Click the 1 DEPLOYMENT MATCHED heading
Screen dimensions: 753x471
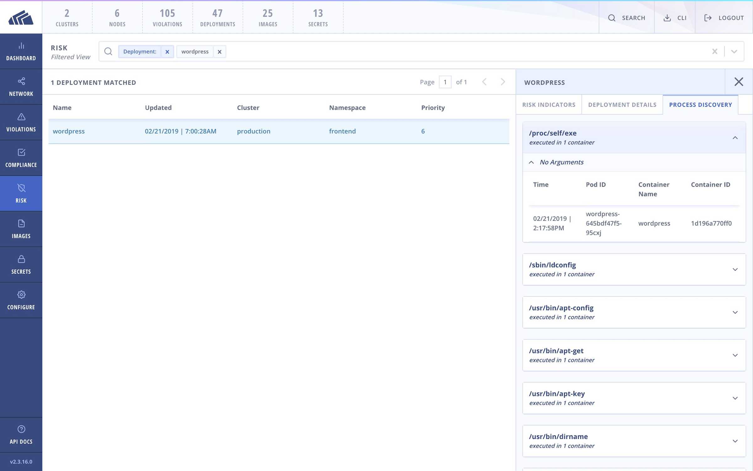(x=93, y=82)
